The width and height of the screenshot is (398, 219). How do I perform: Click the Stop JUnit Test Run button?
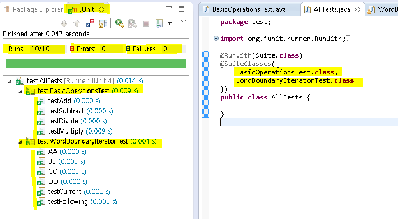(x=146, y=24)
